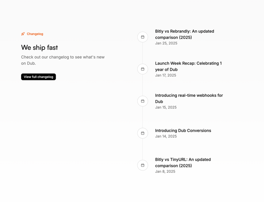This screenshot has width=264, height=202.
Task: Select calendar icon next to Bitly vs TinyURL
Action: (142, 165)
